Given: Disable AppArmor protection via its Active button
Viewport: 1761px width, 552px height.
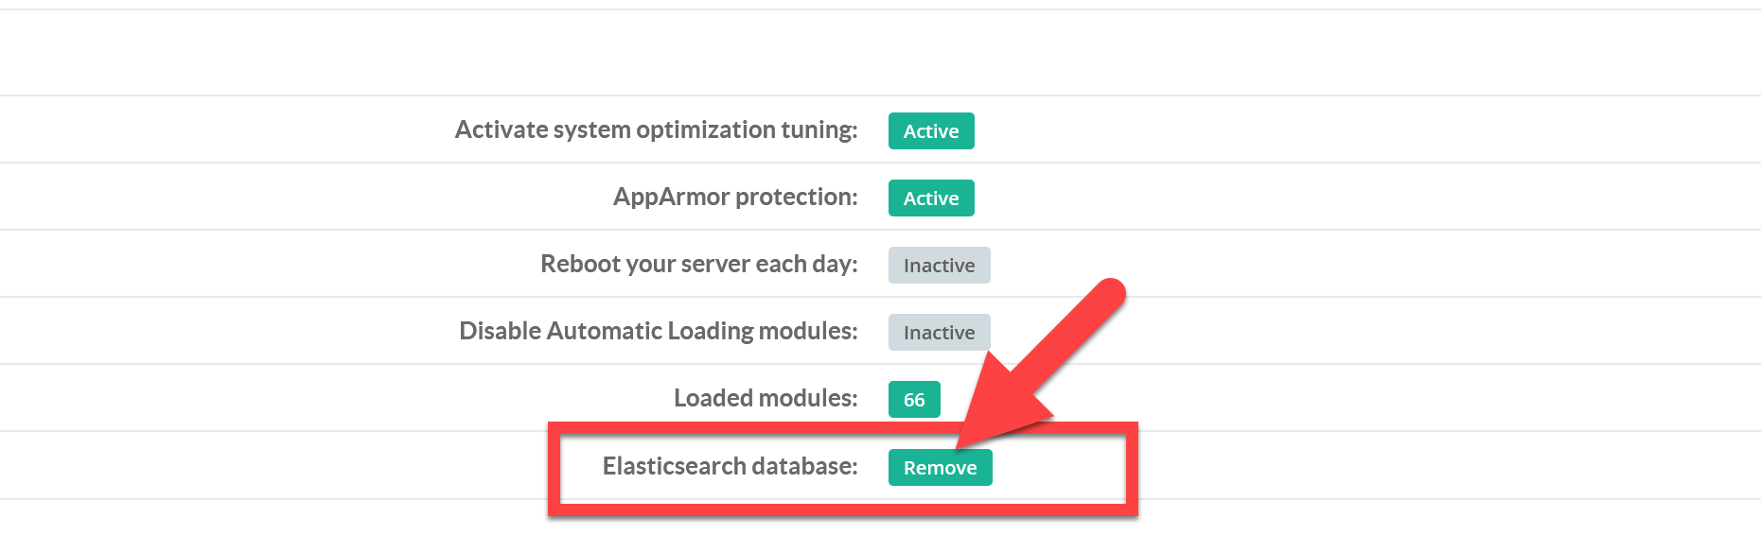Looking at the screenshot, I should pyautogui.click(x=930, y=198).
